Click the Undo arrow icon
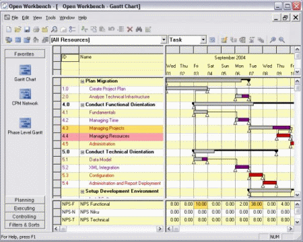Screen dimensions: 303x242 111,29
